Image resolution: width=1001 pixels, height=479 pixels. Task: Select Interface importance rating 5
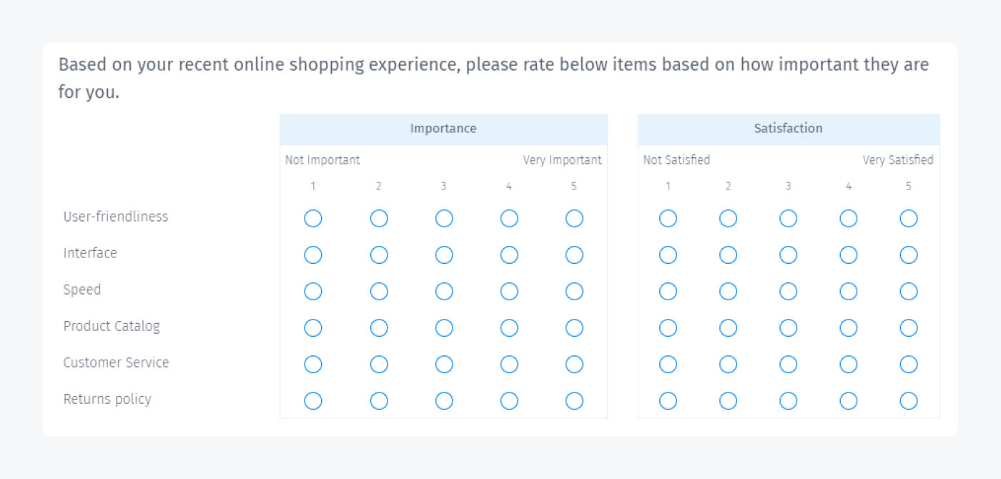[574, 255]
